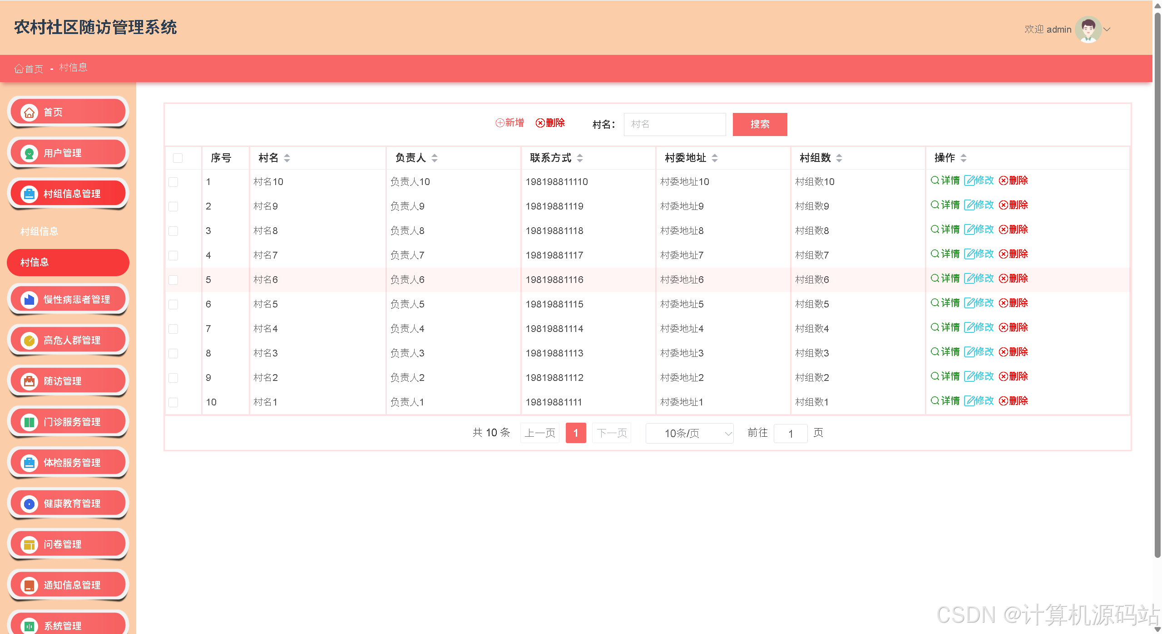Sort by the 联系方式 column arrows
Screen dimensions: 1162x634
coord(580,158)
